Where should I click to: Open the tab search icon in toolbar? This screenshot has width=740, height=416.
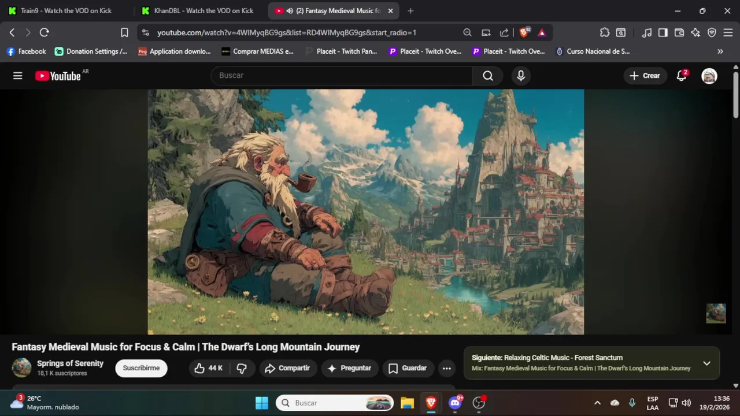tap(621, 32)
